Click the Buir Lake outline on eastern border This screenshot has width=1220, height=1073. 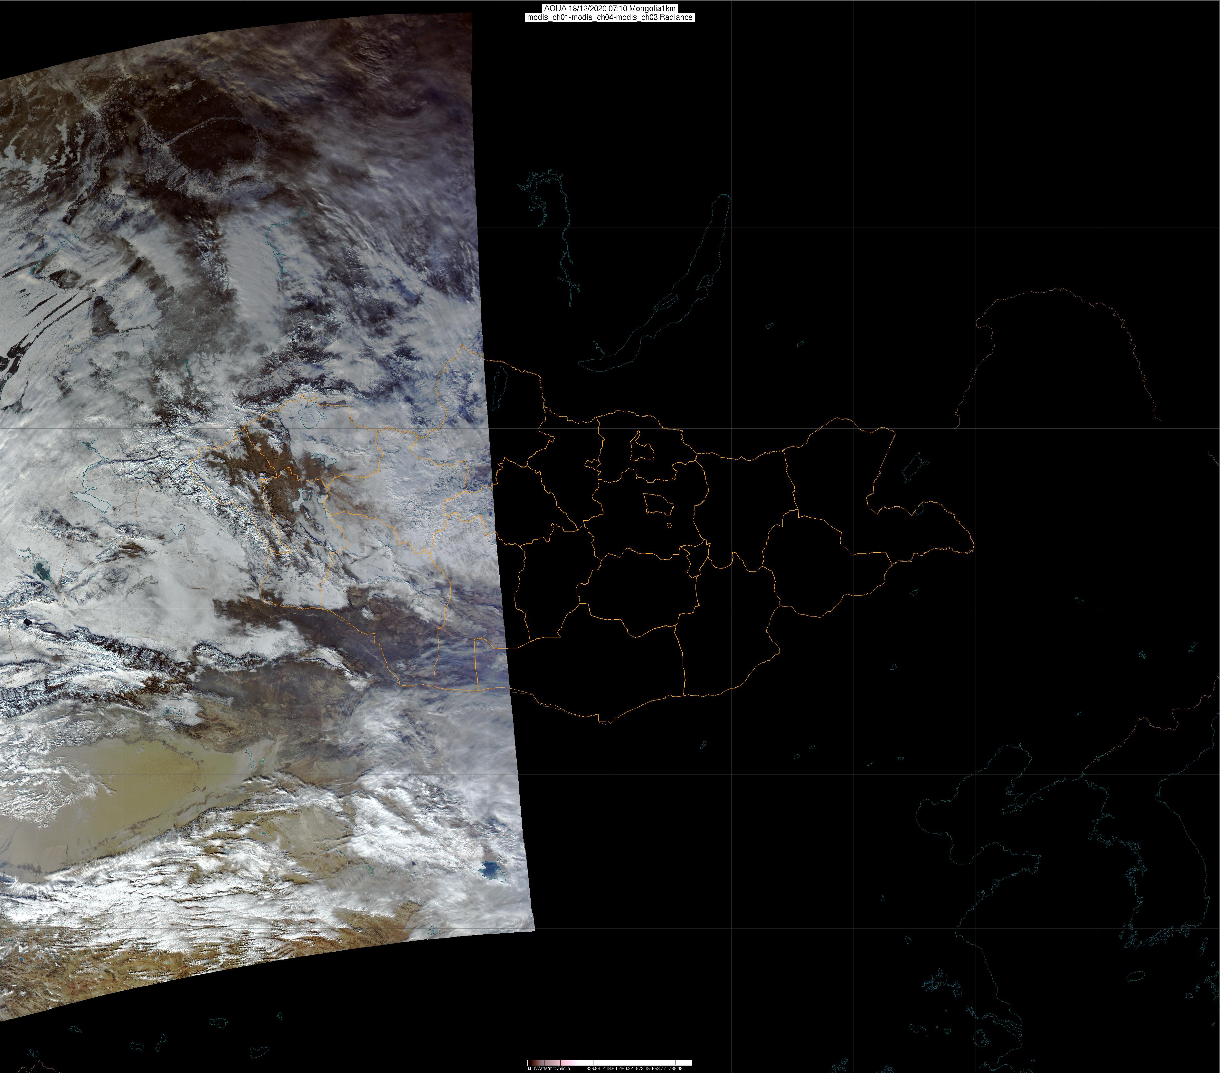click(x=919, y=510)
